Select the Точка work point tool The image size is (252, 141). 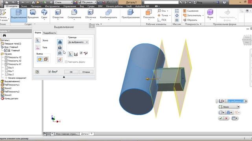(x=164, y=15)
